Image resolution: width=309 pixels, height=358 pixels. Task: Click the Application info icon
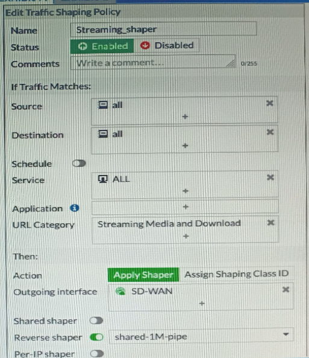(75, 208)
